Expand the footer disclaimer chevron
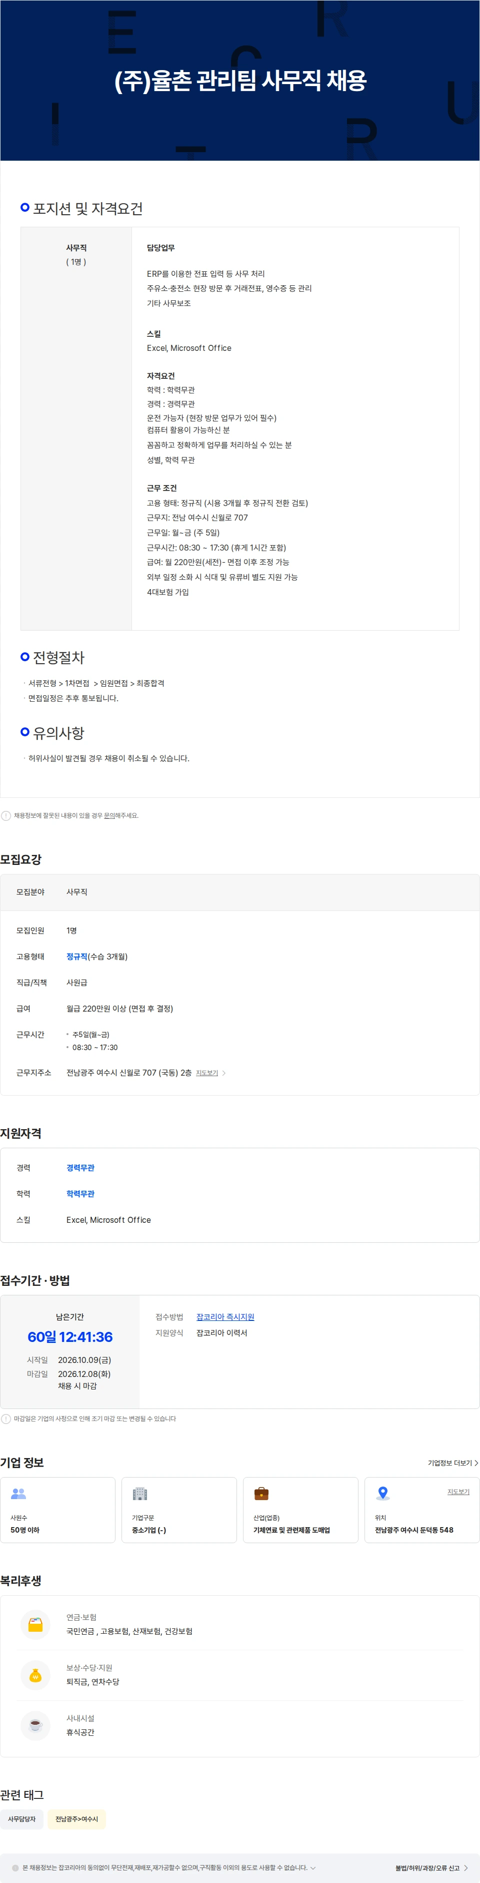Image resolution: width=480 pixels, height=1883 pixels. 313,1867
